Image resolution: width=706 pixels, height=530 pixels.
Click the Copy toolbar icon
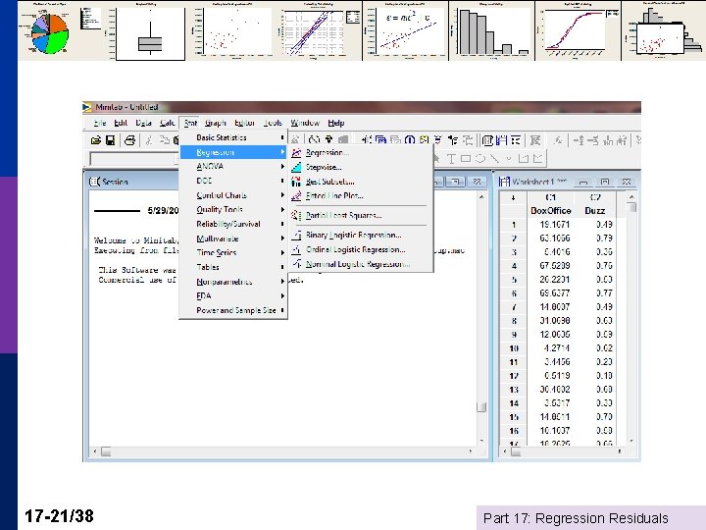click(x=165, y=140)
